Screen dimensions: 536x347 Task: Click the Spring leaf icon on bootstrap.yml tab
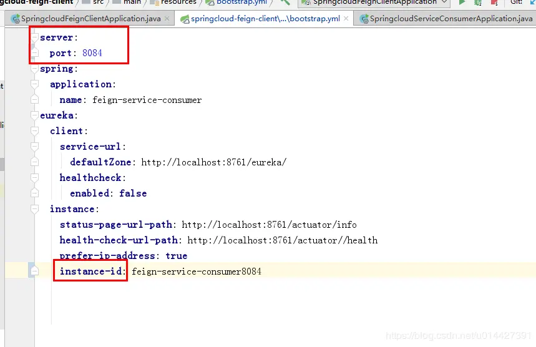pyautogui.click(x=185, y=19)
